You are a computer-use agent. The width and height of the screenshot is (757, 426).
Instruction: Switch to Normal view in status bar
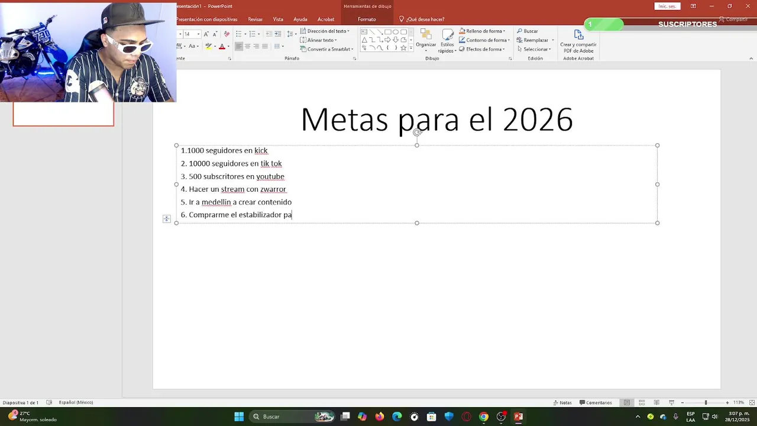627,402
